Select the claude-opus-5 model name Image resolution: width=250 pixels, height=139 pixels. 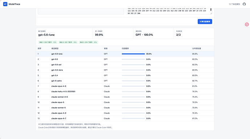pyautogui.click(x=58, y=102)
